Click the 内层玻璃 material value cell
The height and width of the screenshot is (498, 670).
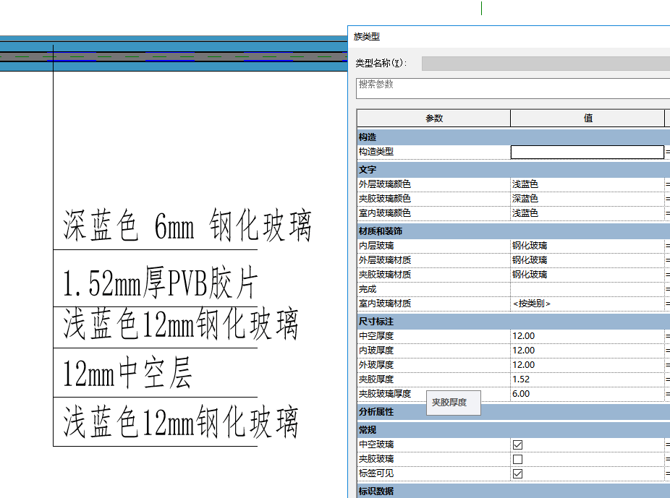pos(587,246)
